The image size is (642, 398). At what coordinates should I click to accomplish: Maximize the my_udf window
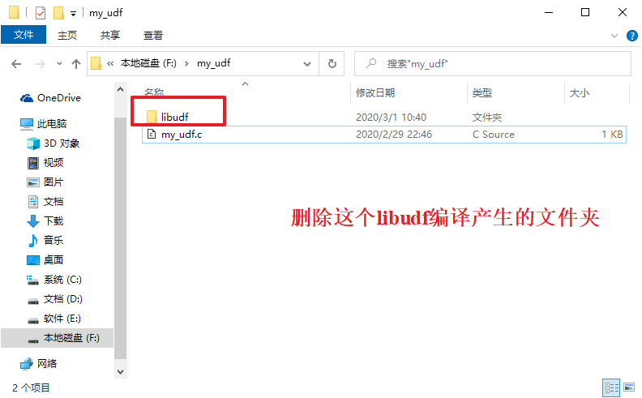pyautogui.click(x=585, y=12)
